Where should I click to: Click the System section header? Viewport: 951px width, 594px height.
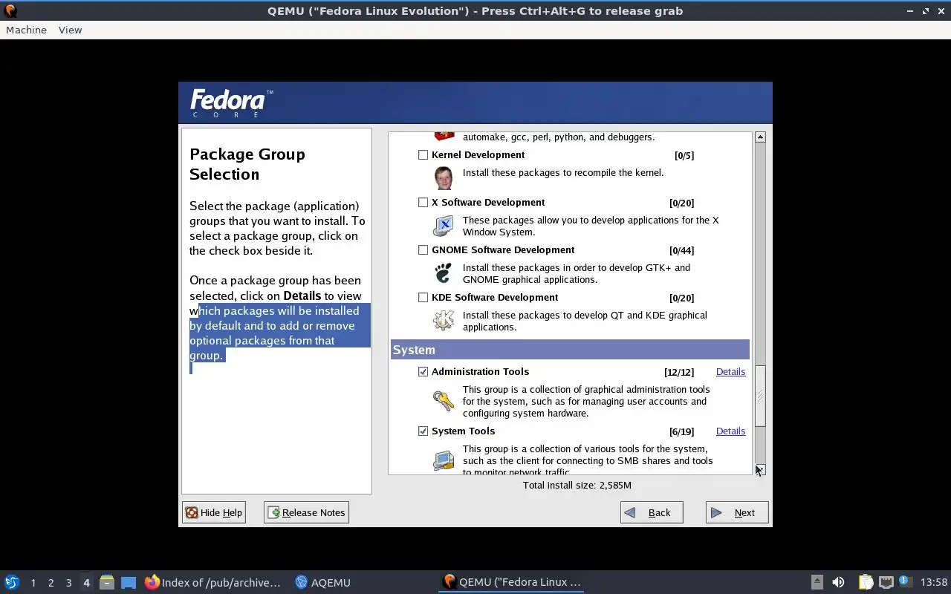coord(570,350)
